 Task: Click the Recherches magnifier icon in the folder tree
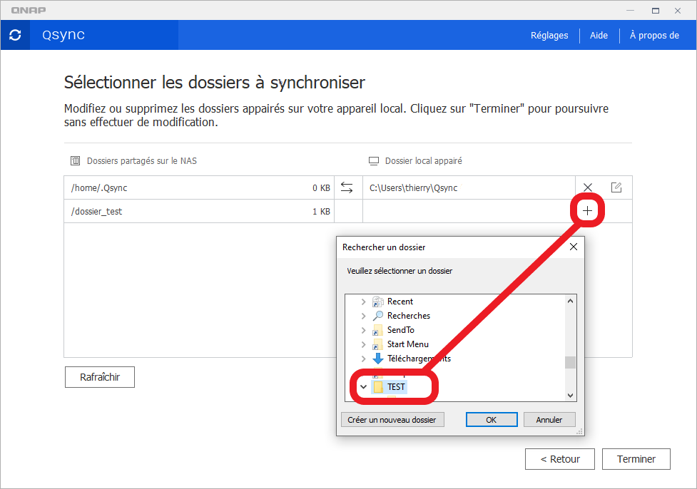coord(378,316)
